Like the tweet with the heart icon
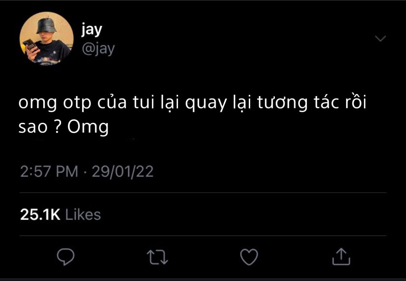Image resolution: width=406 pixels, height=281 pixels. tap(249, 257)
